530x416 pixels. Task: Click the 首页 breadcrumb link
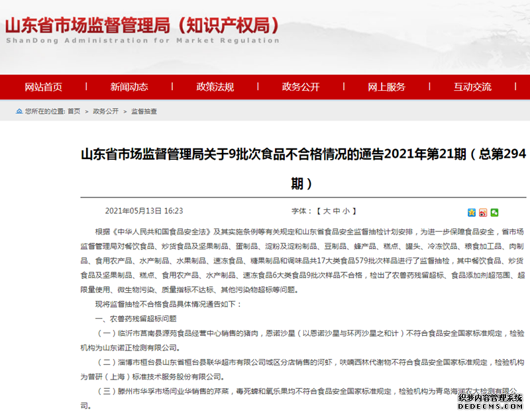(x=74, y=111)
